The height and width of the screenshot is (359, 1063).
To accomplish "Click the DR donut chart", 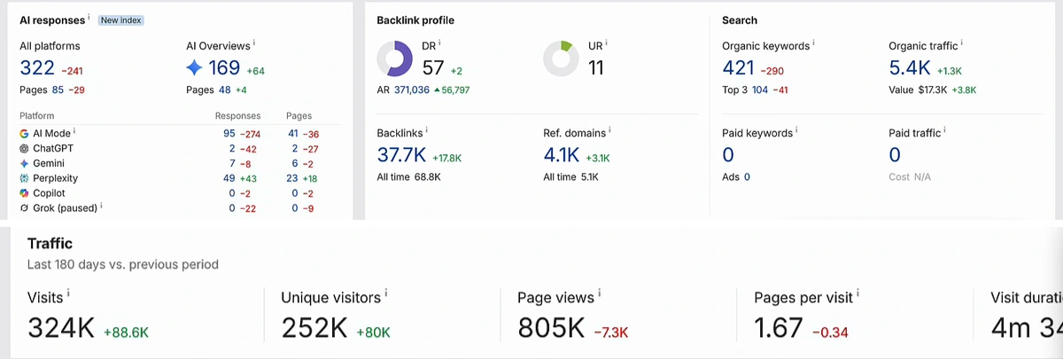I will click(394, 59).
